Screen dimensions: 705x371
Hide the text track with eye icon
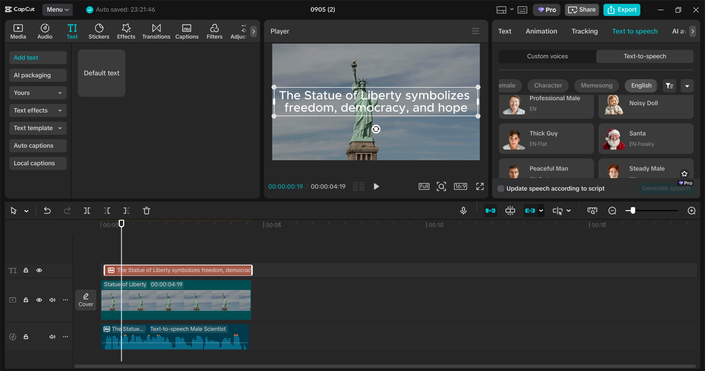[39, 270]
